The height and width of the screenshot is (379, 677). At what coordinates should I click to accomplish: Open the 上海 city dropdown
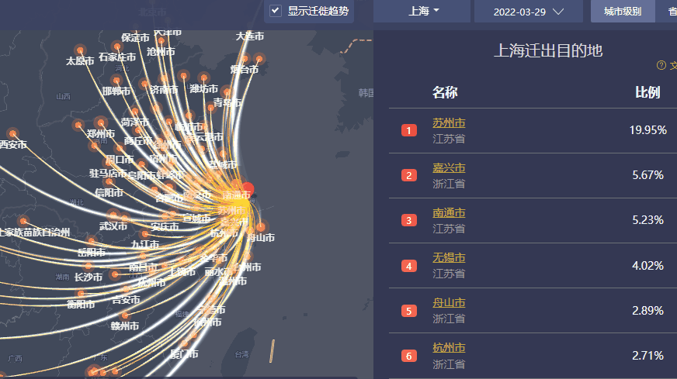point(422,11)
